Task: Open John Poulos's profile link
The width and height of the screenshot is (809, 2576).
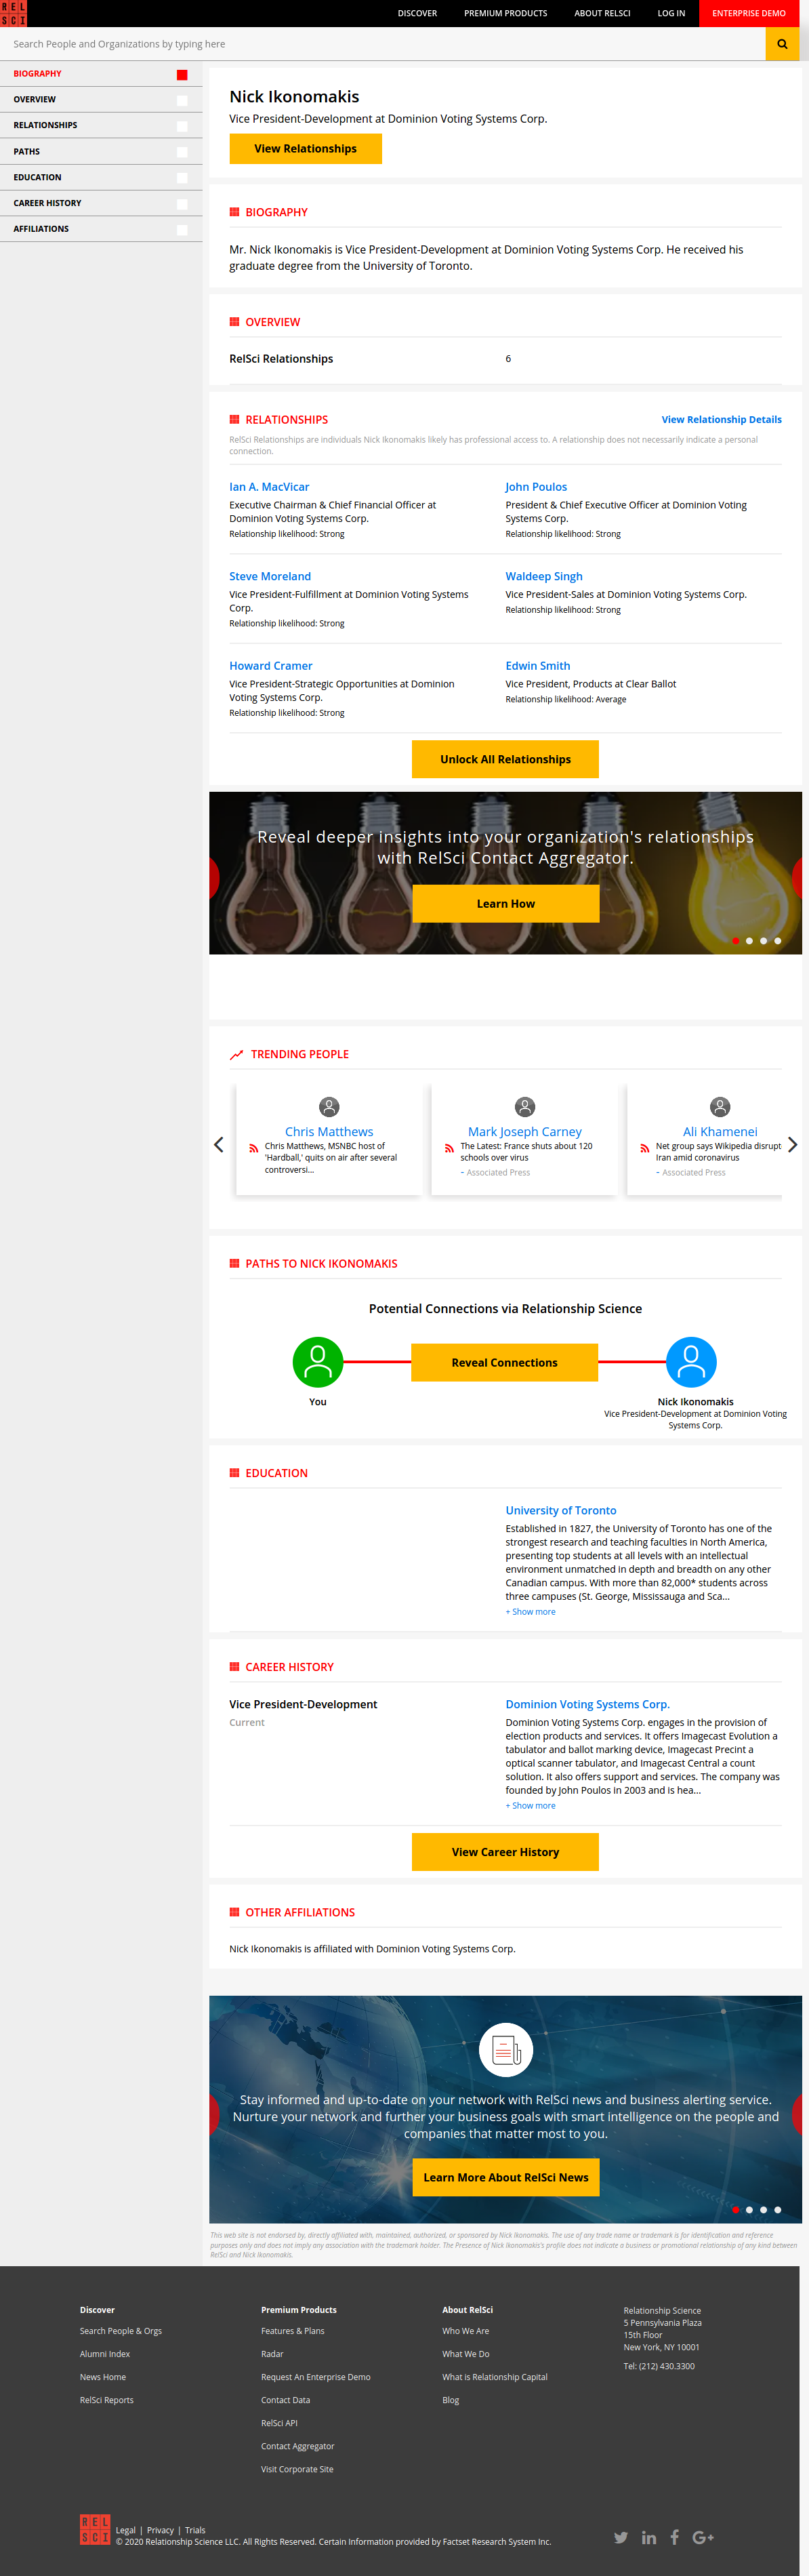Action: pos(536,487)
